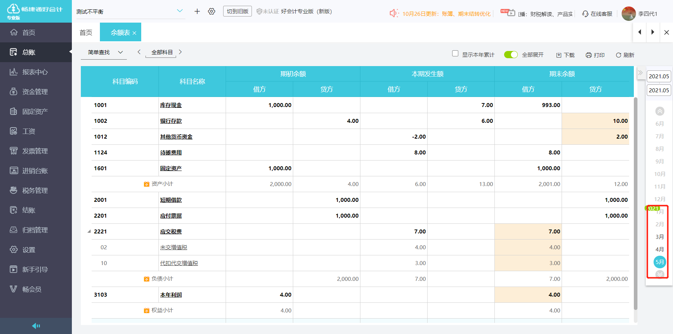Click the plus icon to add account set
Screen dimensions: 673x334
coord(197,11)
